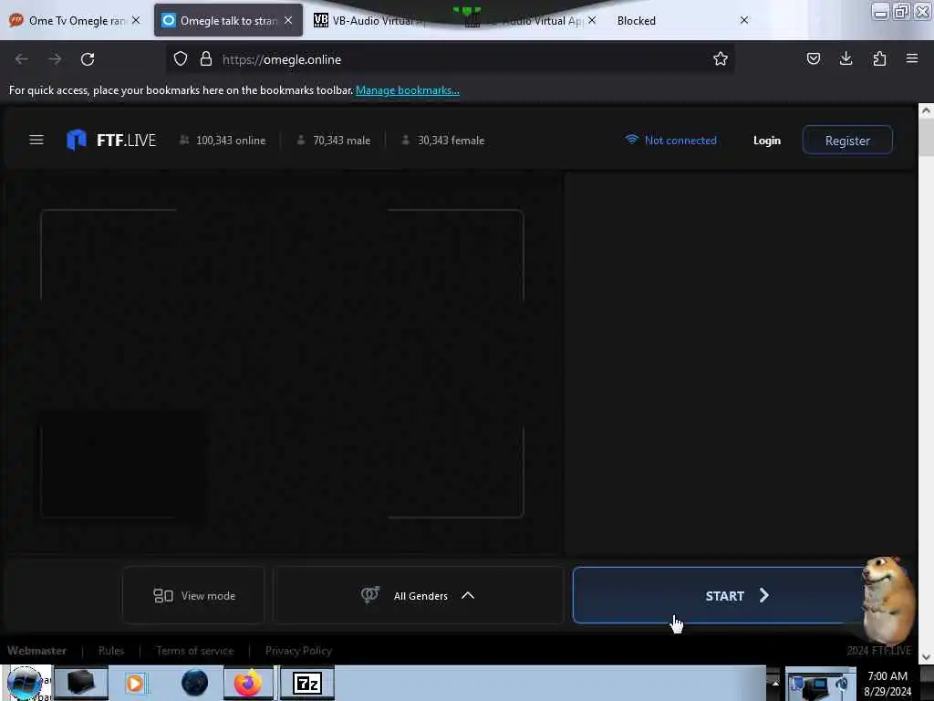This screenshot has width=934, height=701.
Task: Open the Login link
Action: click(x=766, y=141)
